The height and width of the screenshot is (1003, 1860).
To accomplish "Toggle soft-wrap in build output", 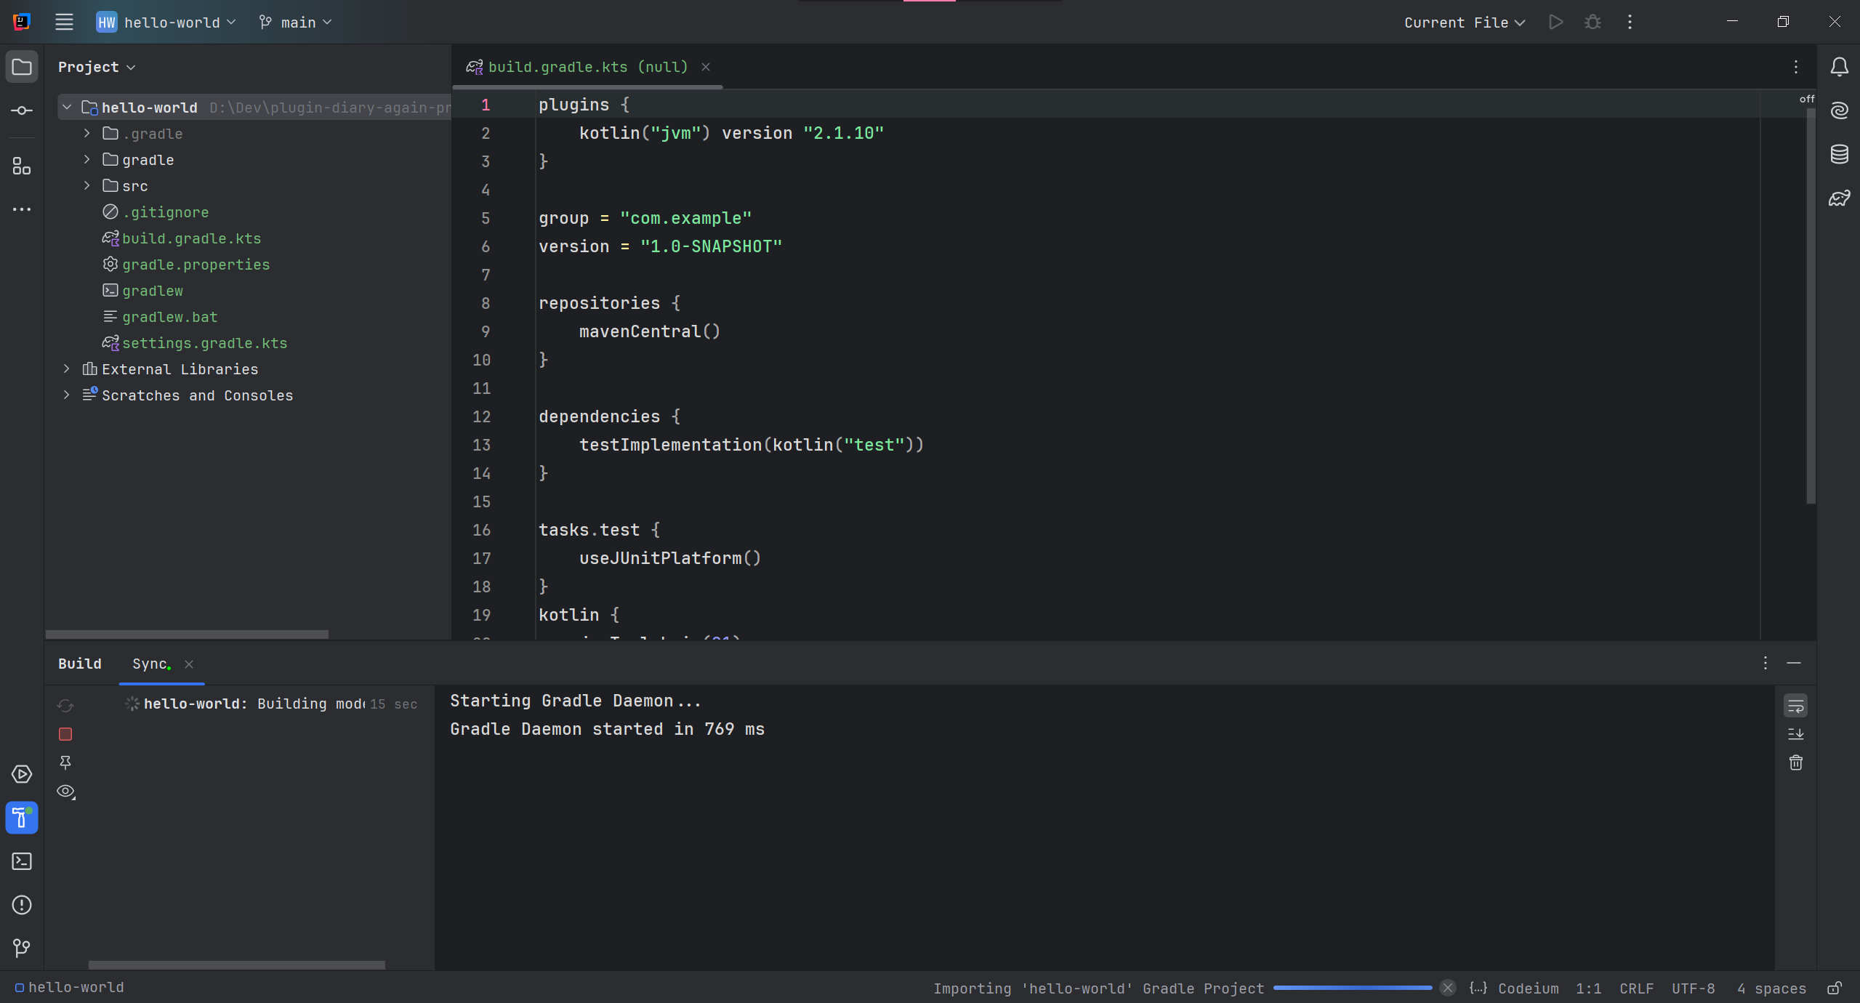I will click(x=1795, y=705).
